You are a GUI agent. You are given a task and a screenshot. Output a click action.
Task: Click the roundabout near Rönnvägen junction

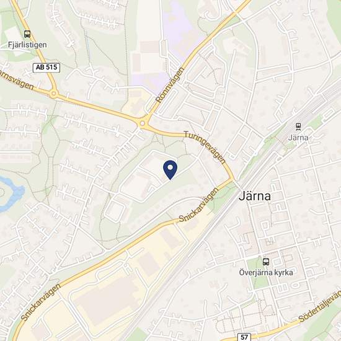(142, 123)
